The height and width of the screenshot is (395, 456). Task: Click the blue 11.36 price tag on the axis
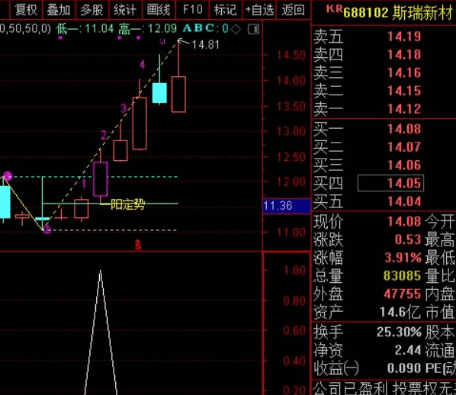pos(287,206)
